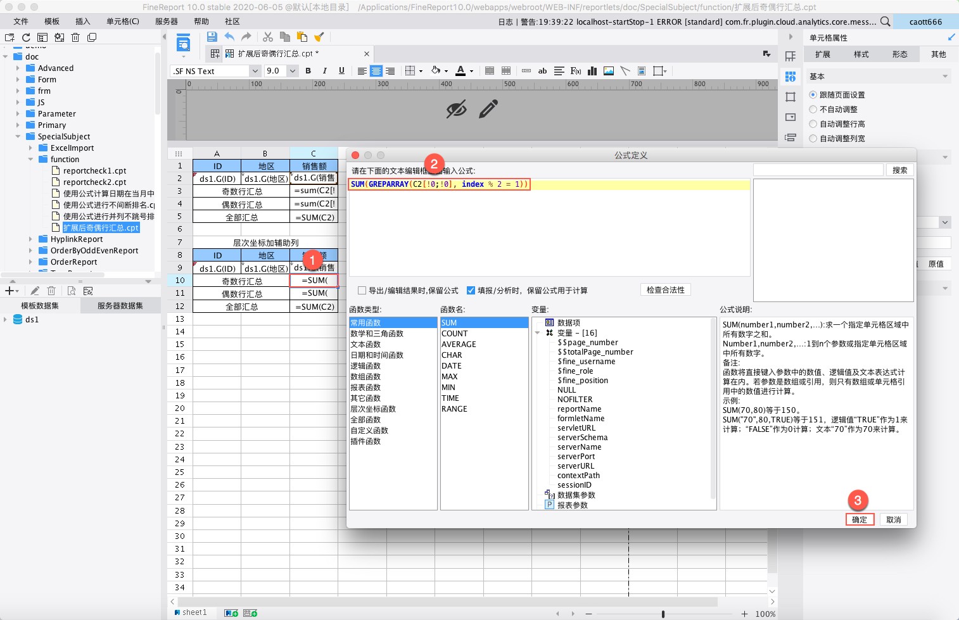The image size is (959, 620).
Task: Insert a formula with F(x) icon
Action: point(576,71)
